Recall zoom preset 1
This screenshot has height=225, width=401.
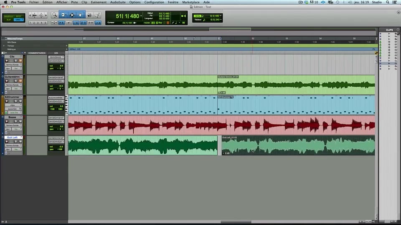(30, 22)
